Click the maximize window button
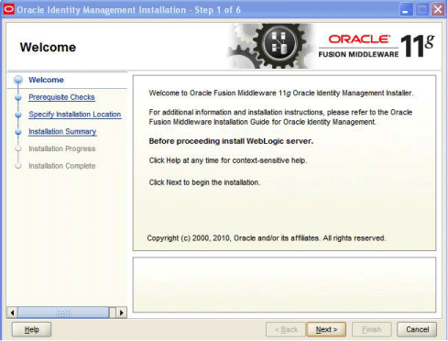 coord(422,10)
